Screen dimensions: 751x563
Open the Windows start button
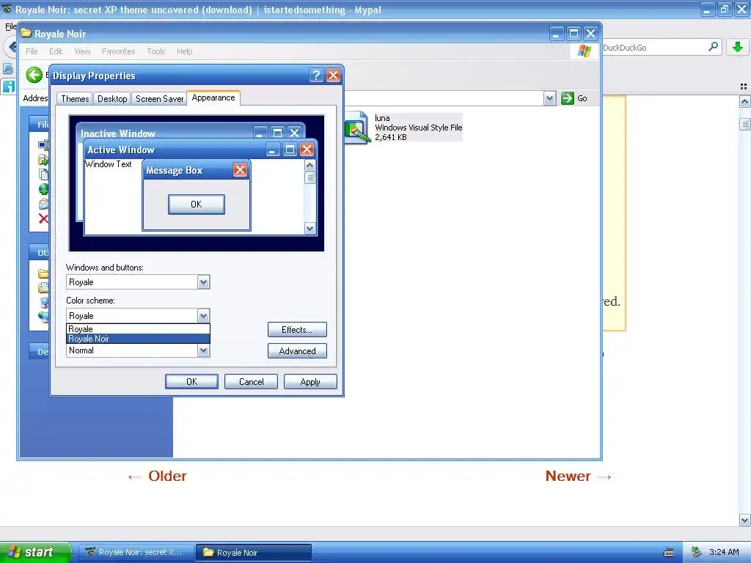coord(35,552)
